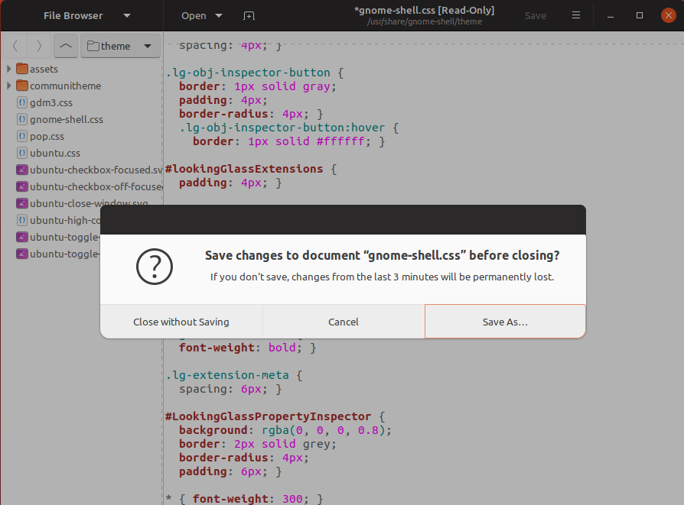Cancel the save dialog
Image resolution: width=684 pixels, height=505 pixels.
point(344,322)
